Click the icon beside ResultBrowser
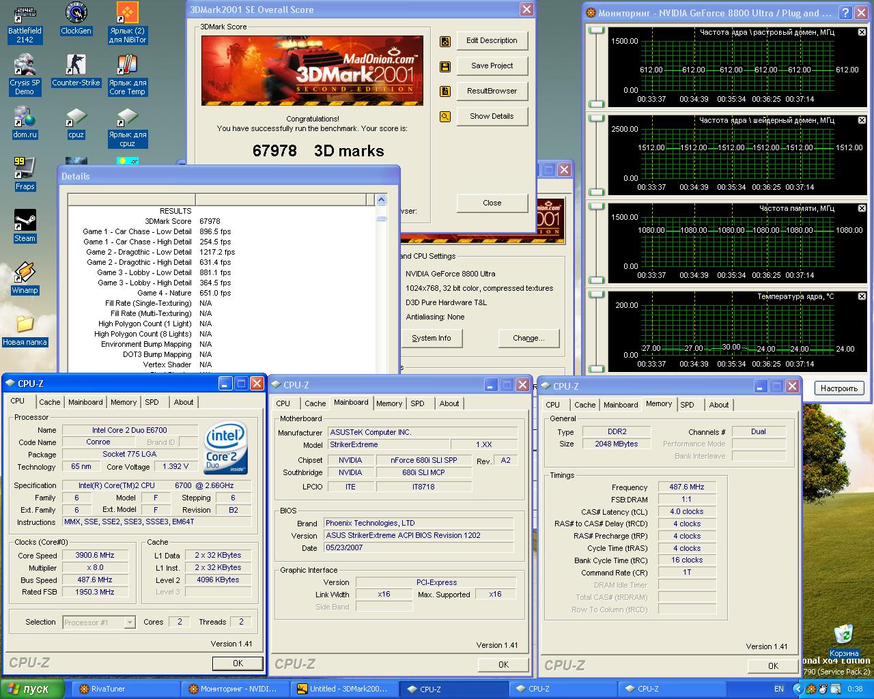 pyautogui.click(x=445, y=91)
